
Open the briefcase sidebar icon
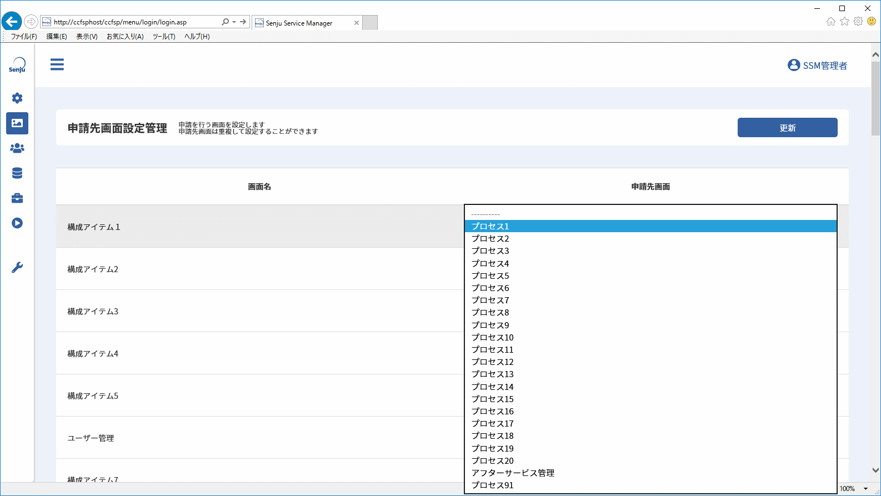[17, 198]
